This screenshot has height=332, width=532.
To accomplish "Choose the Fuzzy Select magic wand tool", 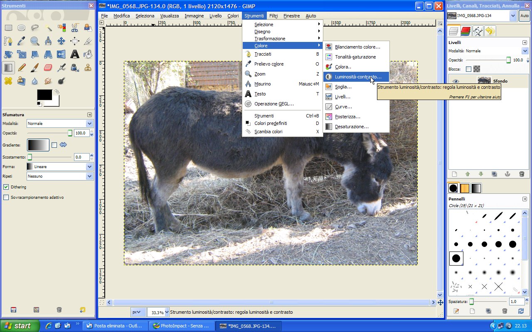I will (x=48, y=28).
